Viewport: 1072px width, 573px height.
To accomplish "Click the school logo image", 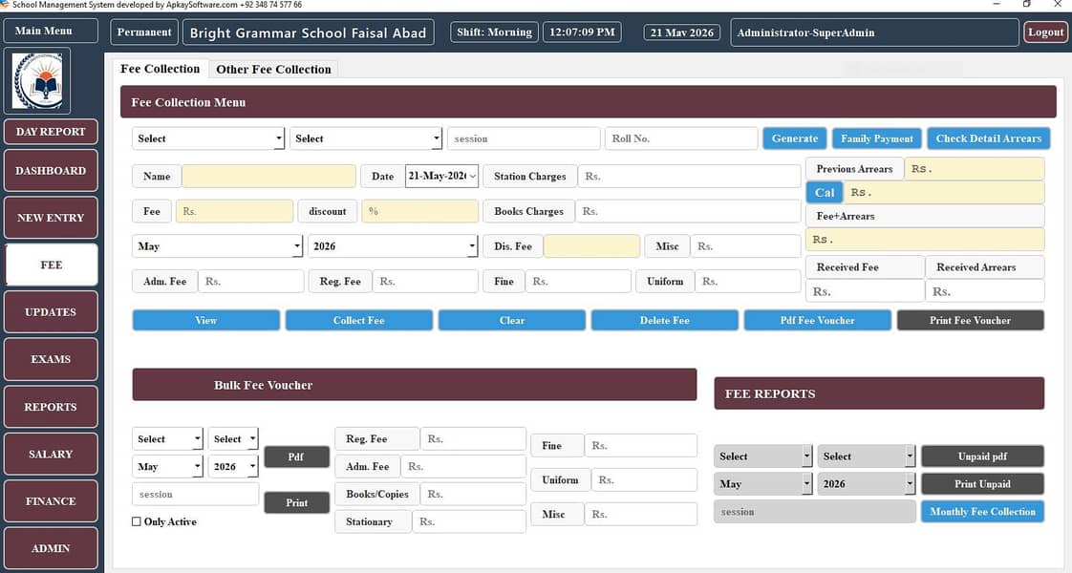I will tap(37, 81).
